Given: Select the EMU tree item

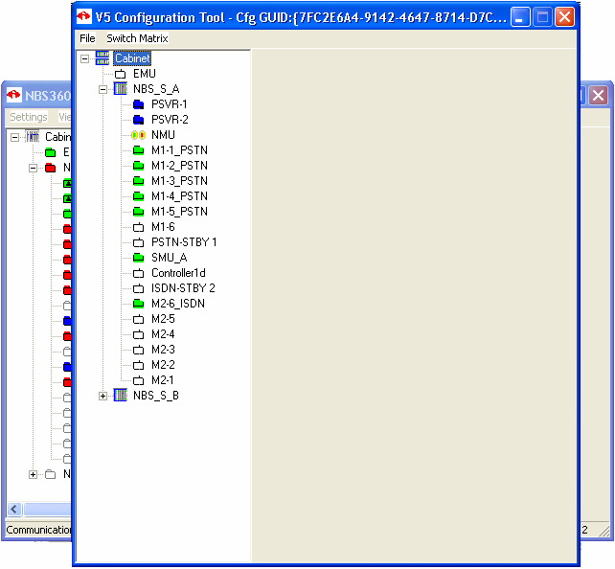Looking at the screenshot, I should point(145,74).
